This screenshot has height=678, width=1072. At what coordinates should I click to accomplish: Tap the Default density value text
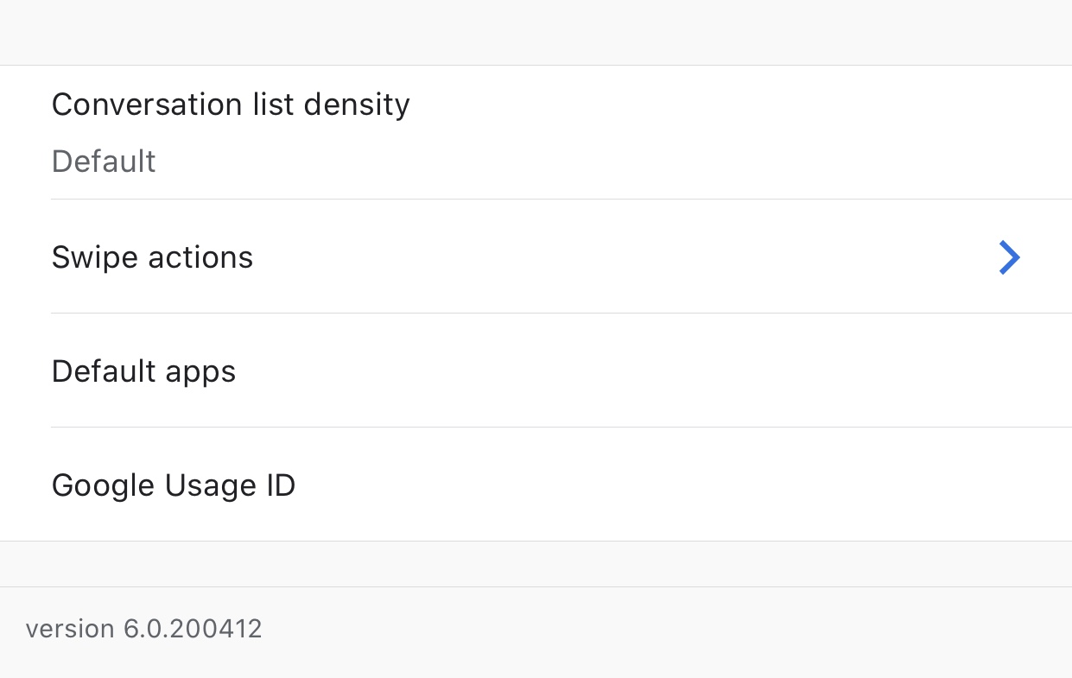(x=104, y=162)
